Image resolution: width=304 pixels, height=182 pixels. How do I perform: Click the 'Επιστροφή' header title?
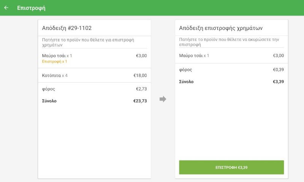pyautogui.click(x=31, y=8)
